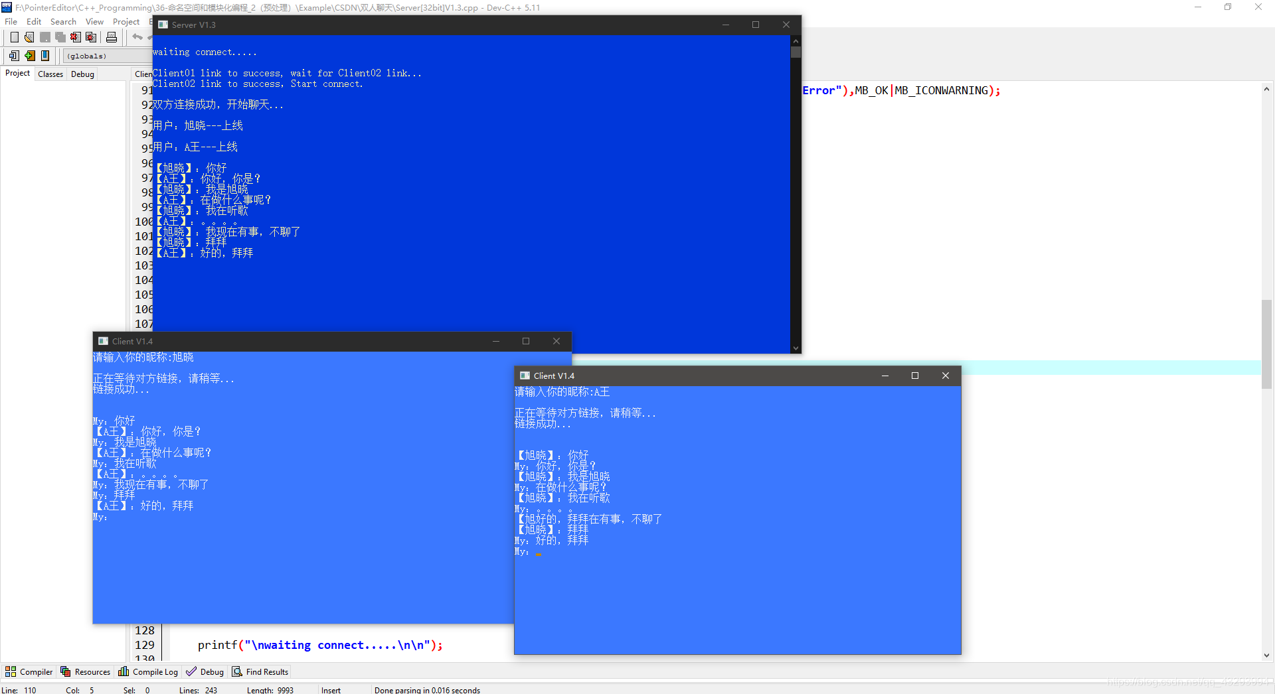Viewport: 1275px width, 694px height.
Task: Open the (globals) class browser dropdown
Action: pos(108,56)
